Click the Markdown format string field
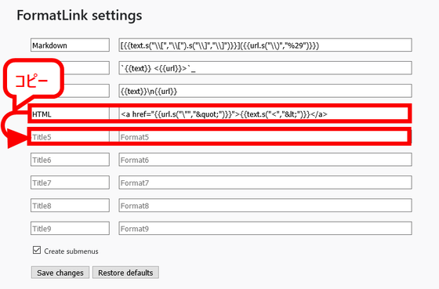439x289 pixels. 265,45
